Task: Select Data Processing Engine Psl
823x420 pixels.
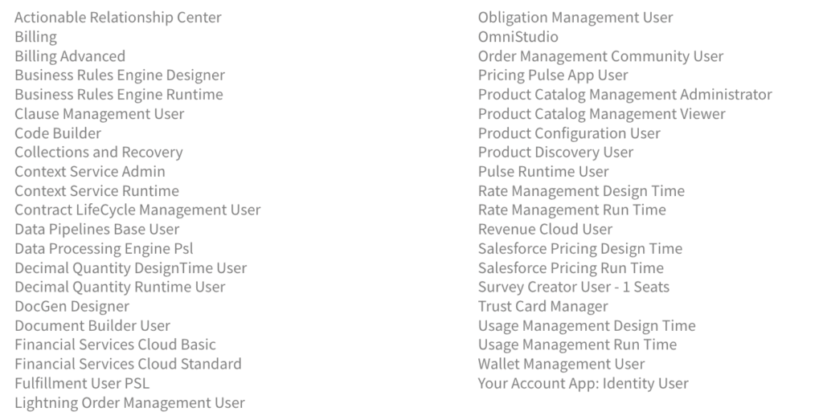Action: 104,249
